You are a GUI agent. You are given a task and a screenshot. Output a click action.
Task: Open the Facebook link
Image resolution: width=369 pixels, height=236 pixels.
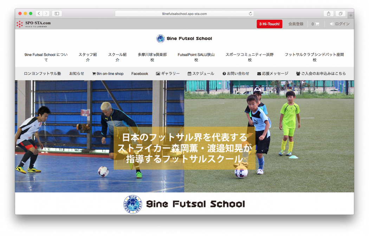click(x=140, y=74)
